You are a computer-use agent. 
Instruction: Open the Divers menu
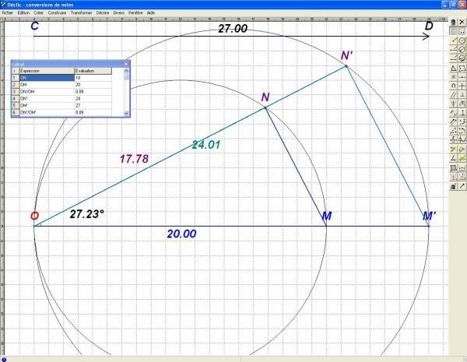(119, 12)
